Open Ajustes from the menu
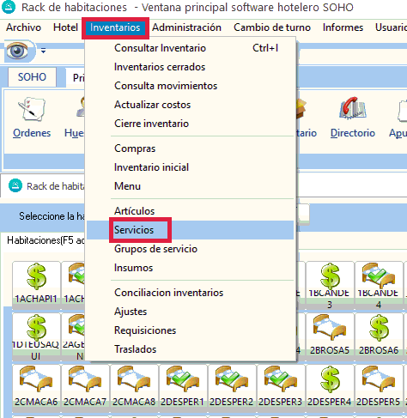Screen dimensions: 407x418 (190, 312)
